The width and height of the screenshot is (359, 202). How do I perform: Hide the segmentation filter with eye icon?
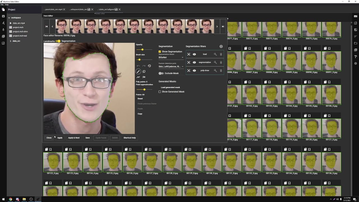(194, 63)
